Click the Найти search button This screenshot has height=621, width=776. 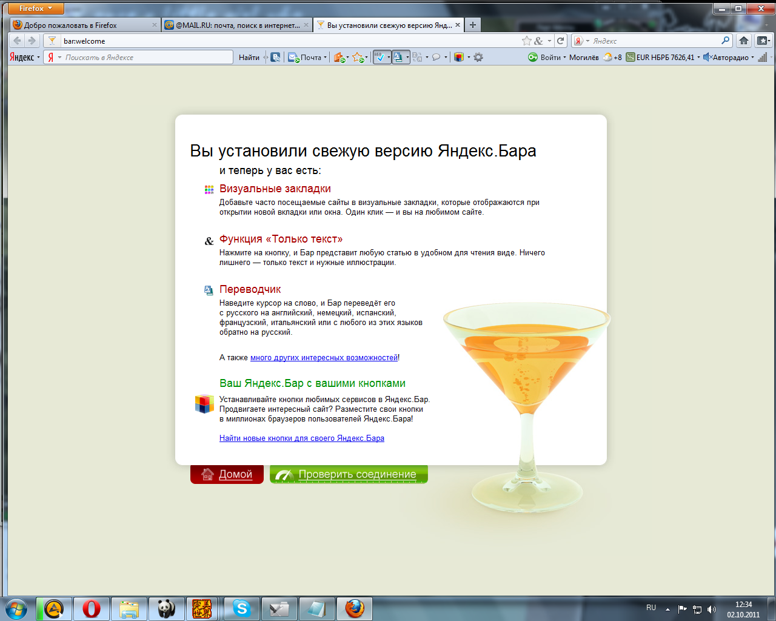pos(249,57)
